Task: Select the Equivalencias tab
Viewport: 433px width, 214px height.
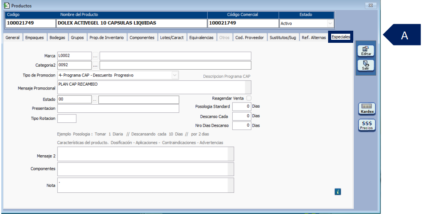Action: point(201,38)
